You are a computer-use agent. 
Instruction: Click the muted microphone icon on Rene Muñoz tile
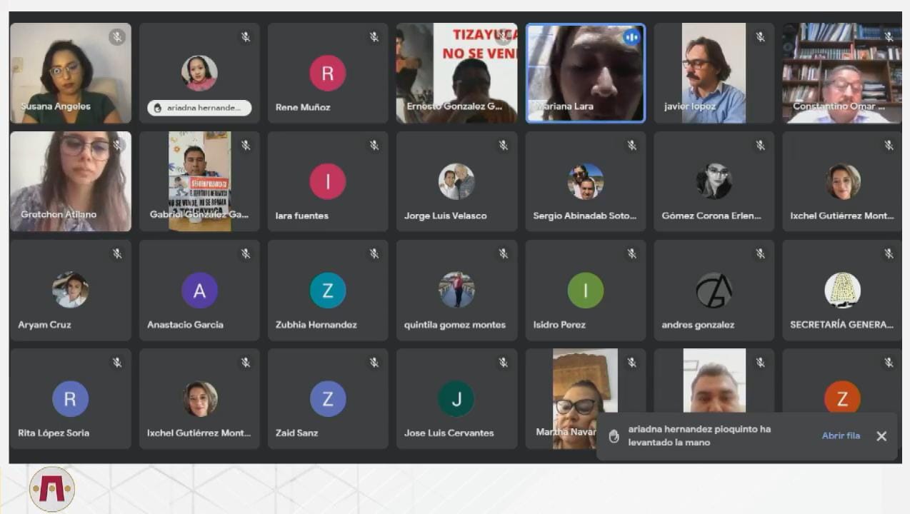pos(374,37)
